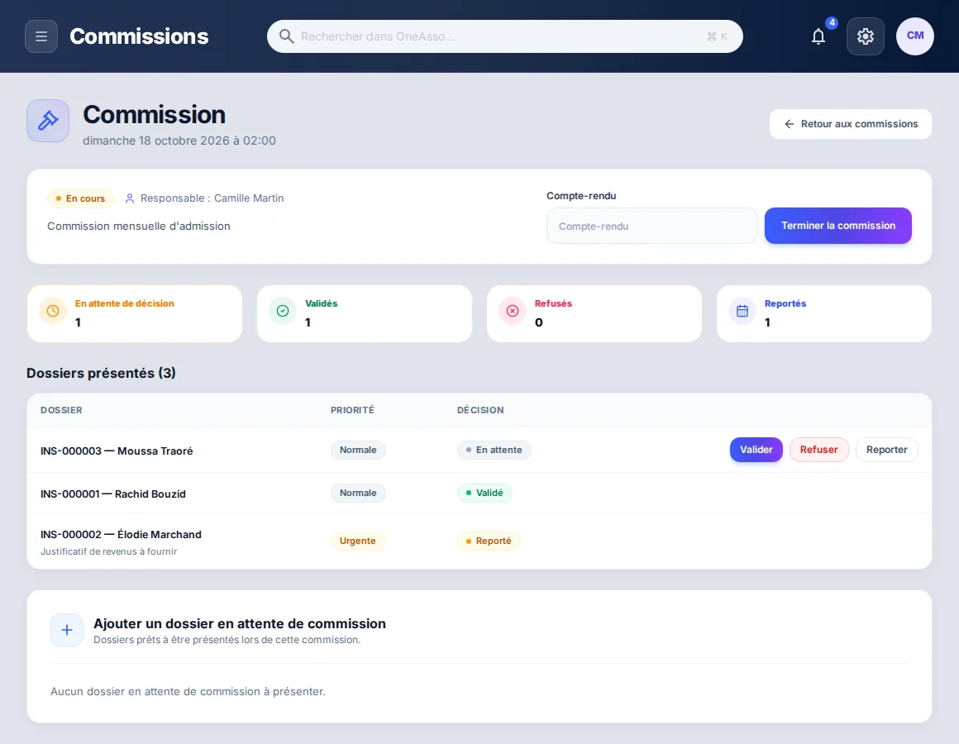The width and height of the screenshot is (959, 744).
Task: Click the En attente decision badge
Action: tap(494, 450)
